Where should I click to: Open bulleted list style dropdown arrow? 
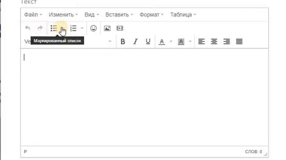[63, 28]
